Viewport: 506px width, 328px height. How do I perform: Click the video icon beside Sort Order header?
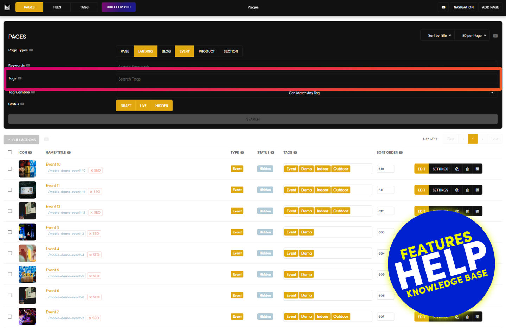pos(401,153)
